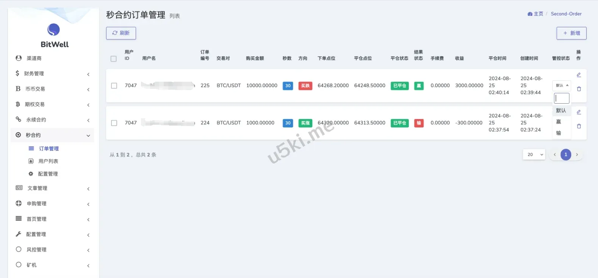Click the edit pencil icon for order 224

pyautogui.click(x=579, y=112)
